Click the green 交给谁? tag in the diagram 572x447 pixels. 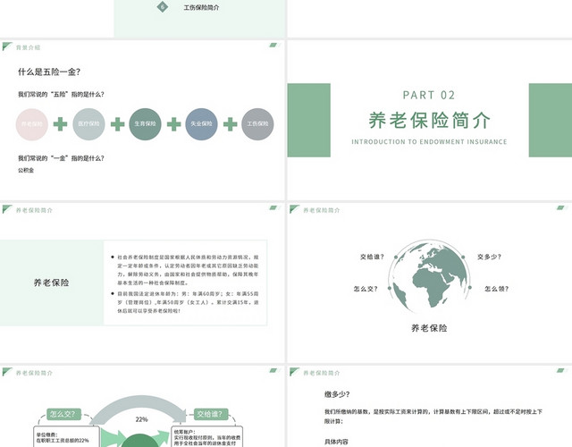[211, 414]
